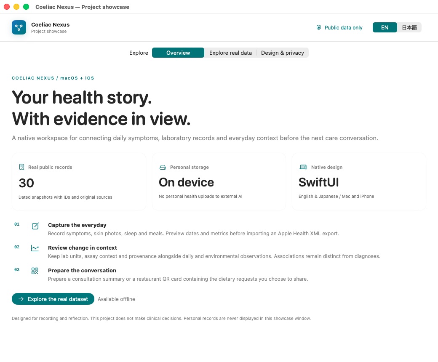Click the 'Record symptoms, skin photos' description
Screen dimensions: 438x362
193,234
